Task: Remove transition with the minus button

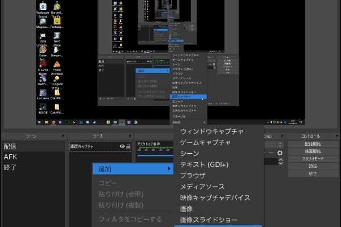Action: [x=271, y=153]
